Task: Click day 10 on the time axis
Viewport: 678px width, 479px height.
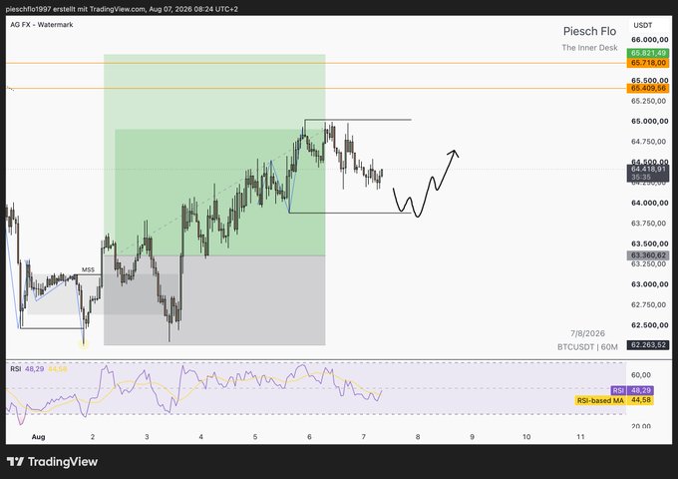Action: (x=526, y=437)
